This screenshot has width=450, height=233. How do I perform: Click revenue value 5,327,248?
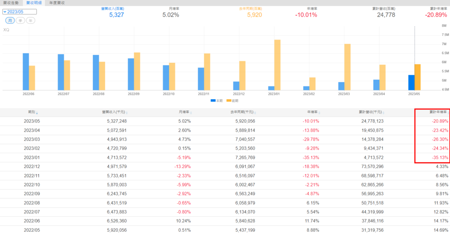point(117,121)
